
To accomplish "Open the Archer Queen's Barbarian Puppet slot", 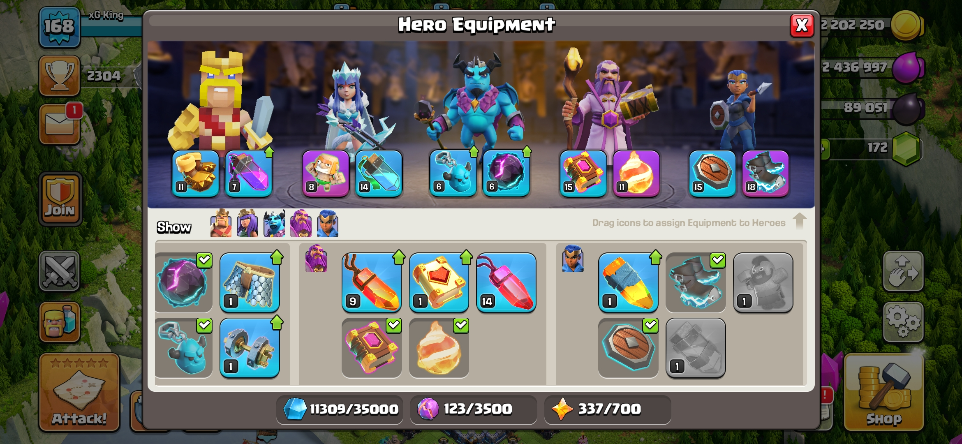I will pyautogui.click(x=326, y=173).
